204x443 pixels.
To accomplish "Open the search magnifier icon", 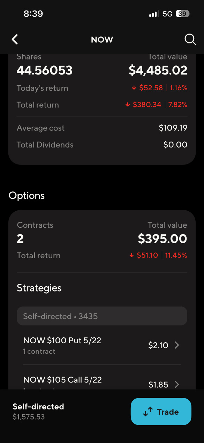I will [x=190, y=40].
